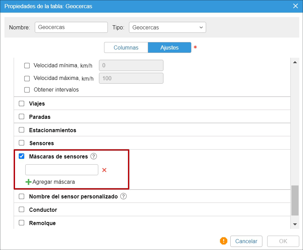The width and height of the screenshot is (303, 250).
Task: Delete the sensor mask using red X
Action: (104, 170)
